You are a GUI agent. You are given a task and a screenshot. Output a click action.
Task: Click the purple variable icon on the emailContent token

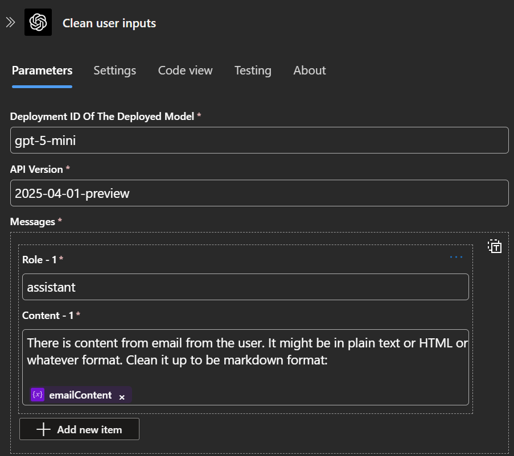(x=38, y=395)
